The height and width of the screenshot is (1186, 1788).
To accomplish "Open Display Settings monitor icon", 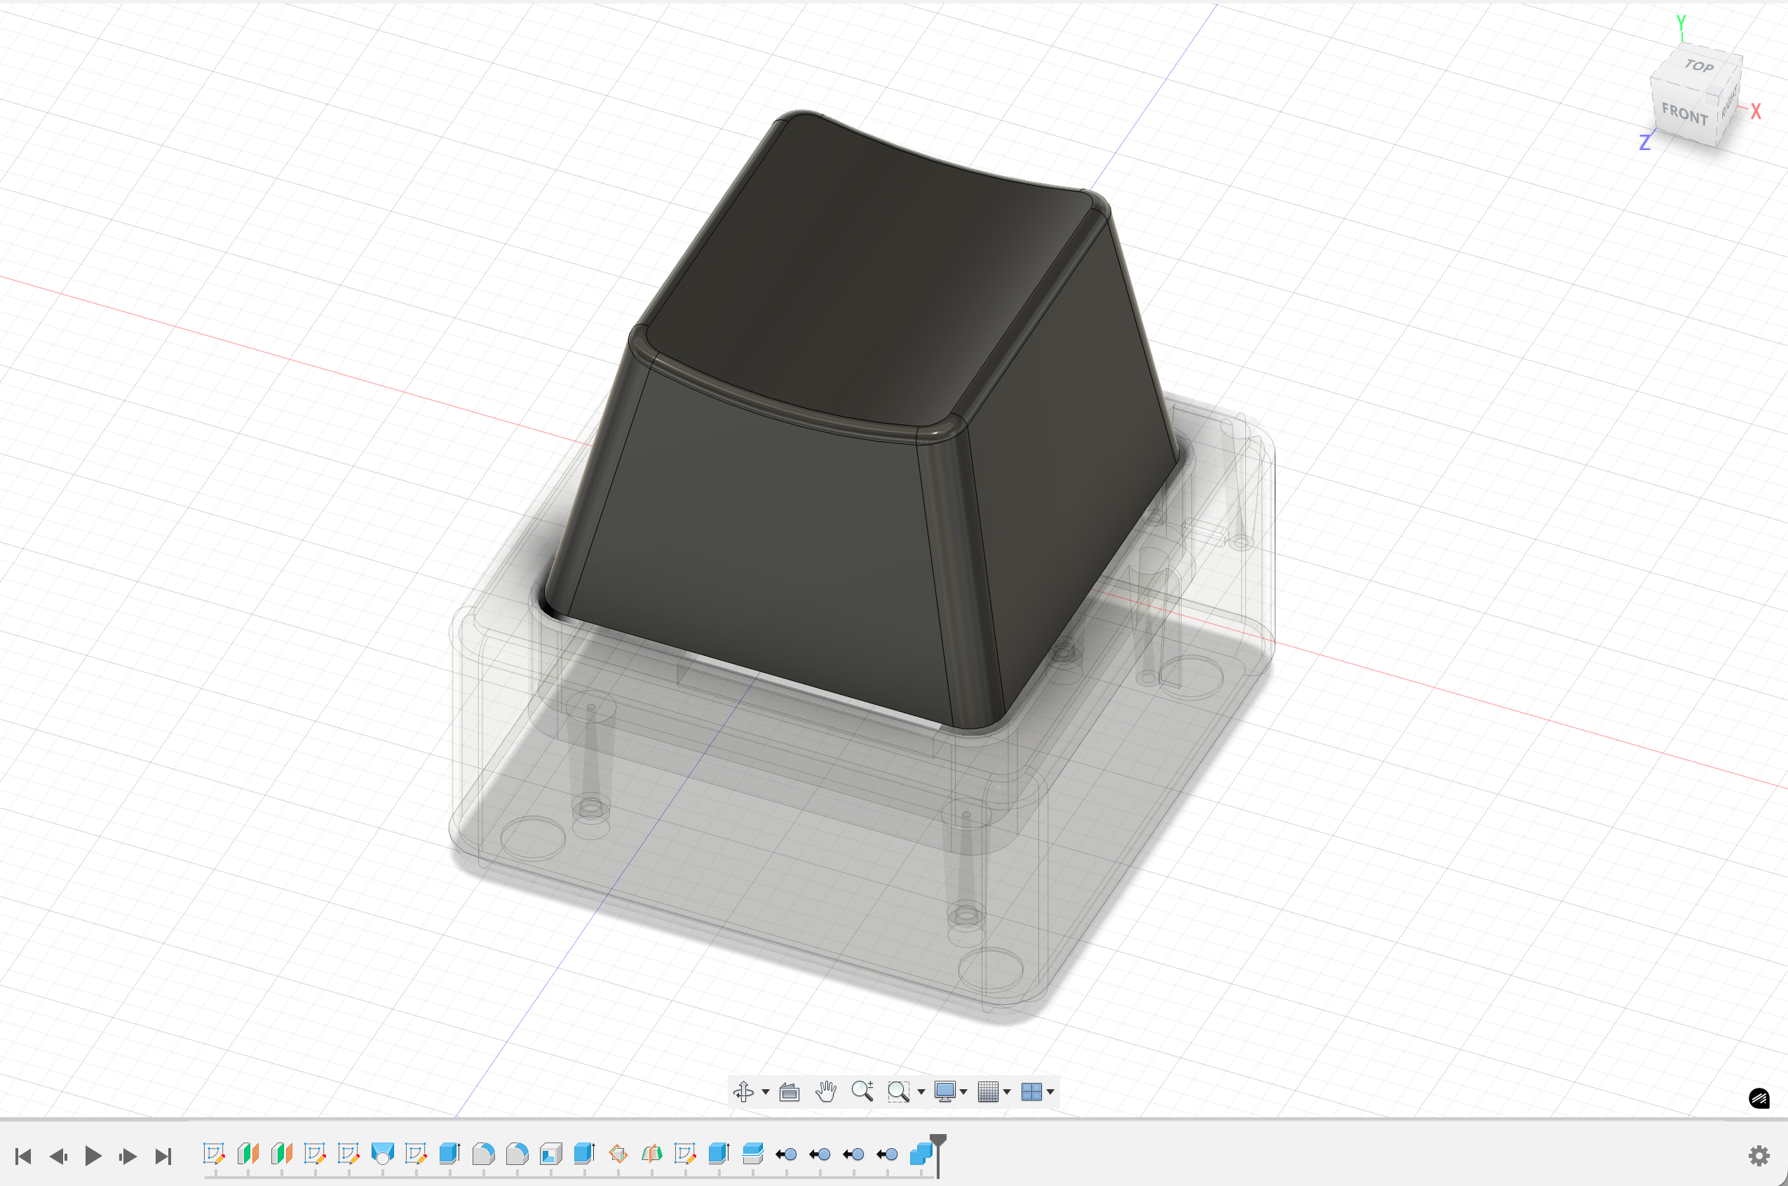I will 944,1091.
